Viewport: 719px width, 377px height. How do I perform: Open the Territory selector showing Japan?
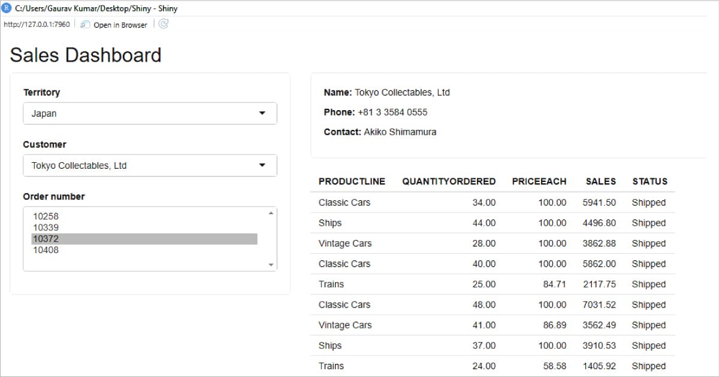click(x=150, y=113)
